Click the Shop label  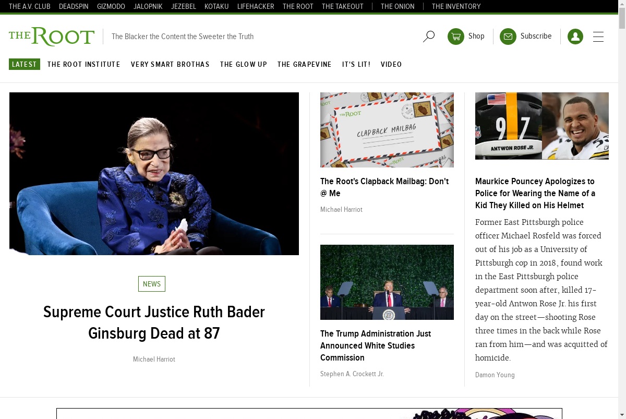click(x=476, y=36)
